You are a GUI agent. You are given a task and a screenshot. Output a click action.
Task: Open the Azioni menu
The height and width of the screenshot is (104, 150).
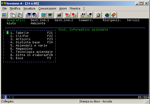63,8
